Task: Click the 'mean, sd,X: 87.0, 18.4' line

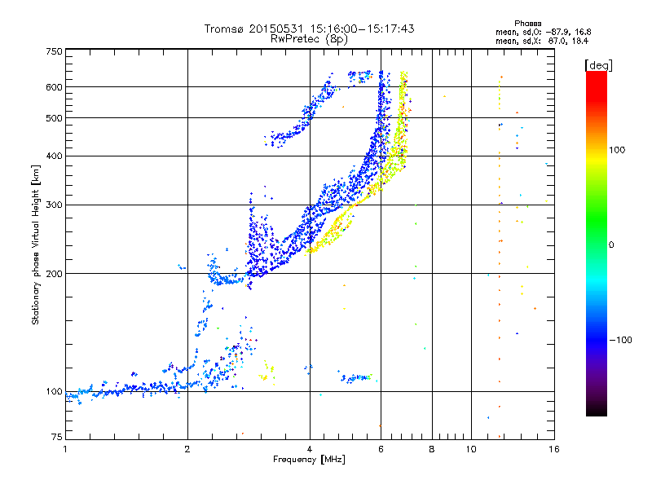Action: click(x=542, y=41)
